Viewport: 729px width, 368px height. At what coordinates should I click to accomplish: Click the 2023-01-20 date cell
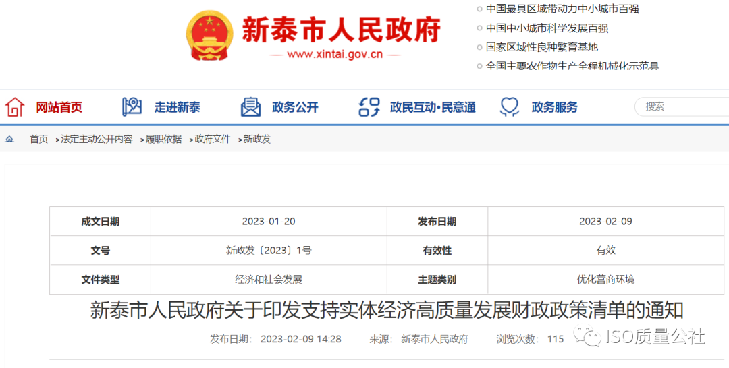(269, 221)
